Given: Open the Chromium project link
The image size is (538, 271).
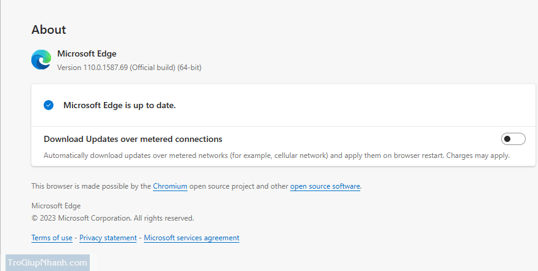Looking at the screenshot, I should click(170, 186).
